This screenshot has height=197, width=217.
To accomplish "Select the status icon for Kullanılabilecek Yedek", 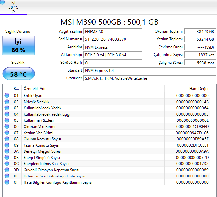I will pyautogui.click(x=7, y=108).
